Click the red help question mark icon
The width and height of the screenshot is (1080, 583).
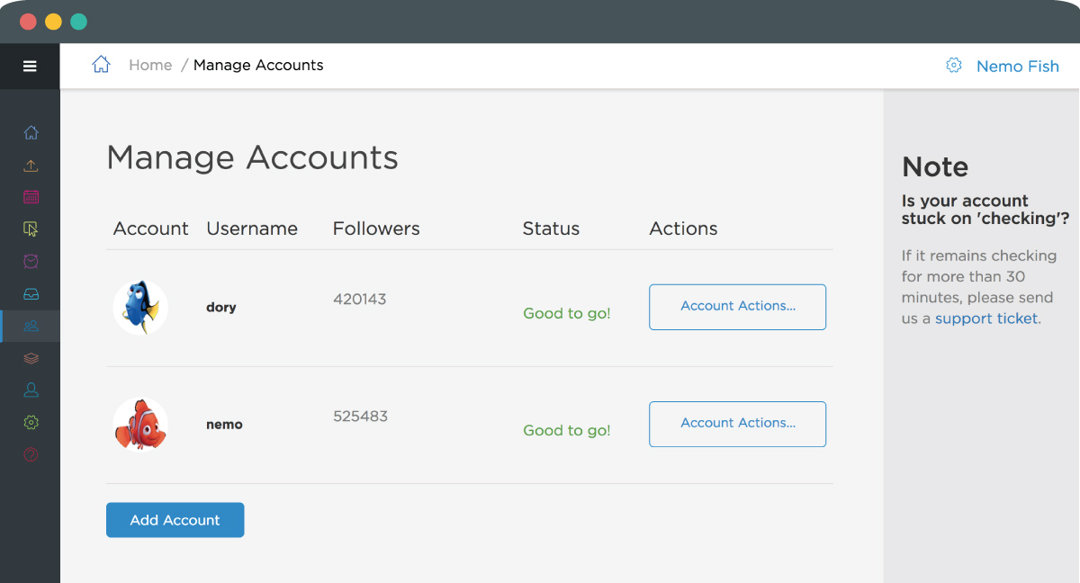31,454
